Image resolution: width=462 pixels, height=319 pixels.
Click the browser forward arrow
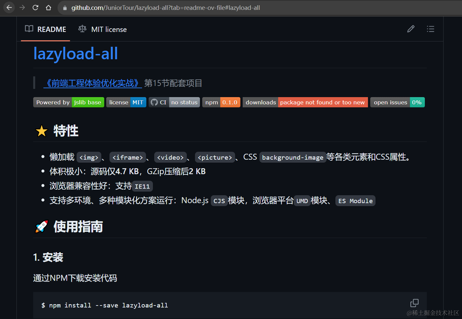point(22,8)
